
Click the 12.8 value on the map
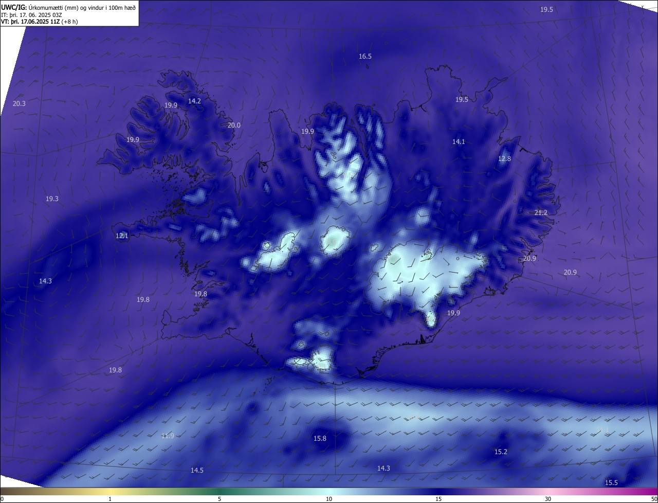tap(504, 159)
